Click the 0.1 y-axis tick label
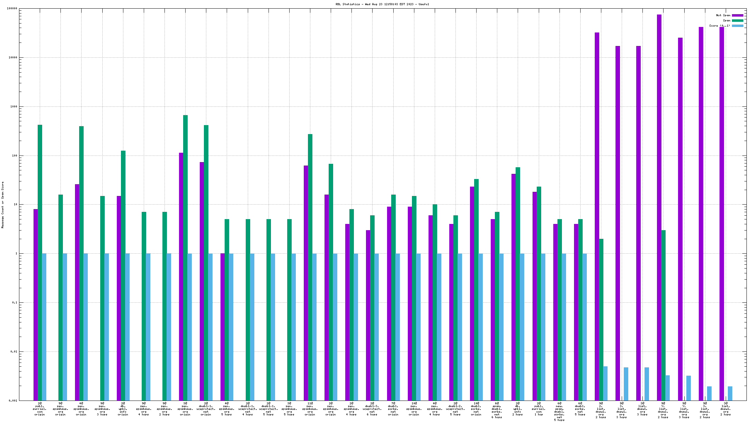752x423 pixels. [x=15, y=302]
